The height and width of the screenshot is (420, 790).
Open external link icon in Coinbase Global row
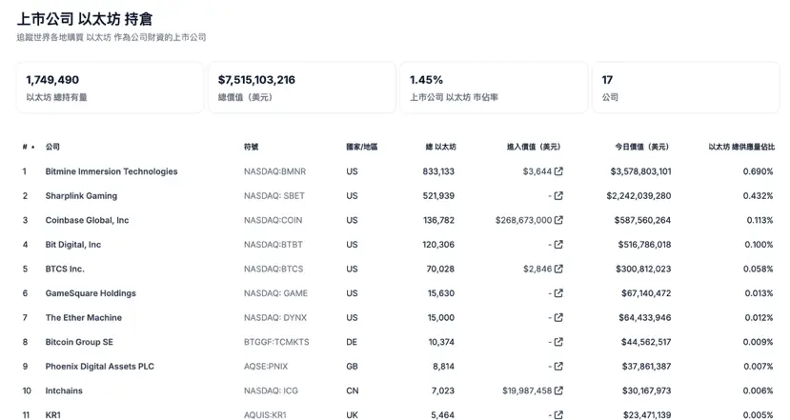tap(558, 220)
